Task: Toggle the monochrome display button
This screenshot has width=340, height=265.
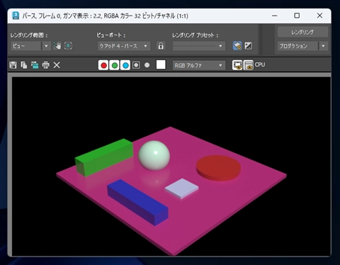Action: pyautogui.click(x=147, y=65)
